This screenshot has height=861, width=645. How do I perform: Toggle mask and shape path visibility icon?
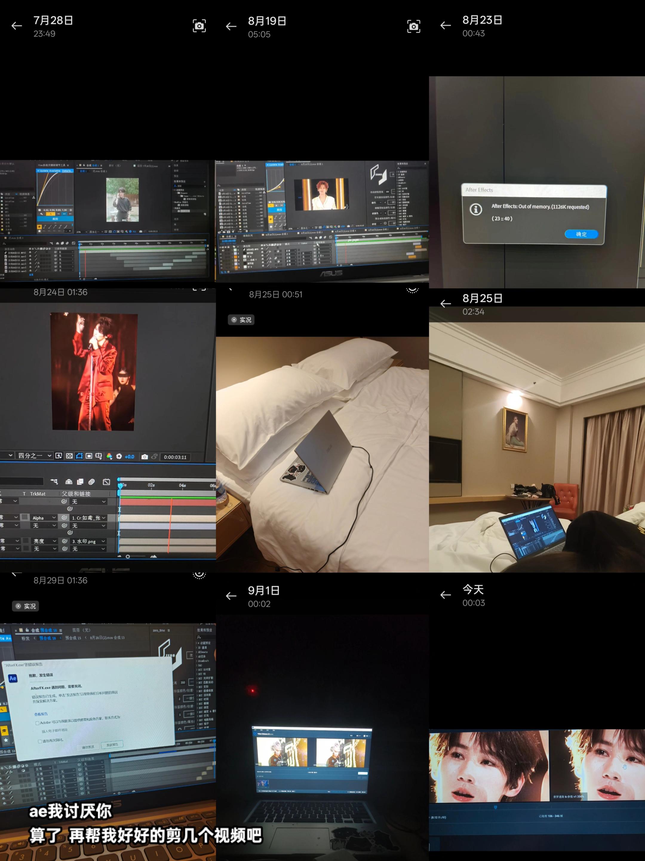point(79,456)
